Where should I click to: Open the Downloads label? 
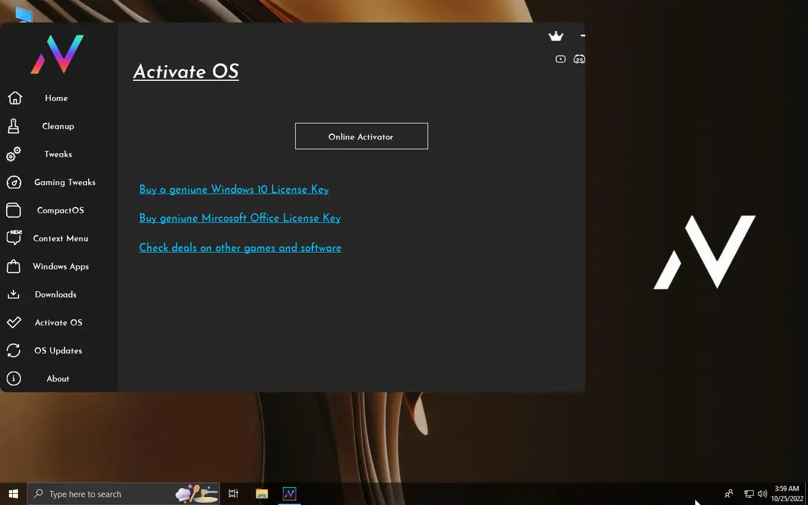click(56, 295)
